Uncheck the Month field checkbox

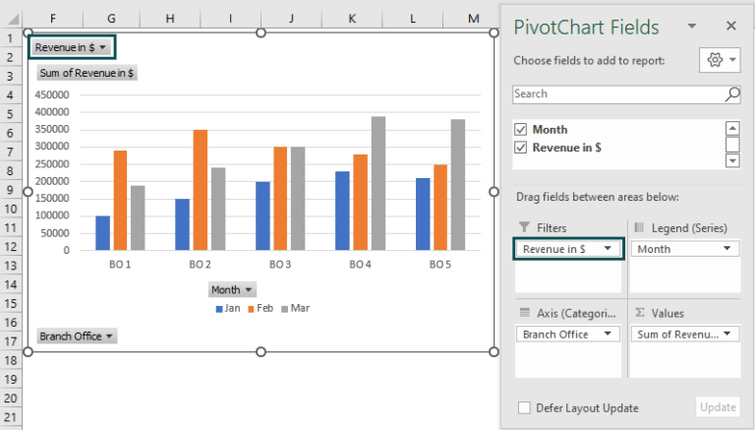point(520,129)
